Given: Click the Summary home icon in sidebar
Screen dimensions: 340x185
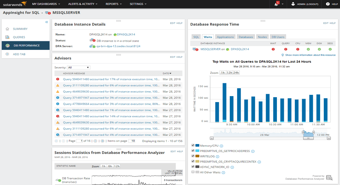Looking at the screenshot, I should 7,29.
